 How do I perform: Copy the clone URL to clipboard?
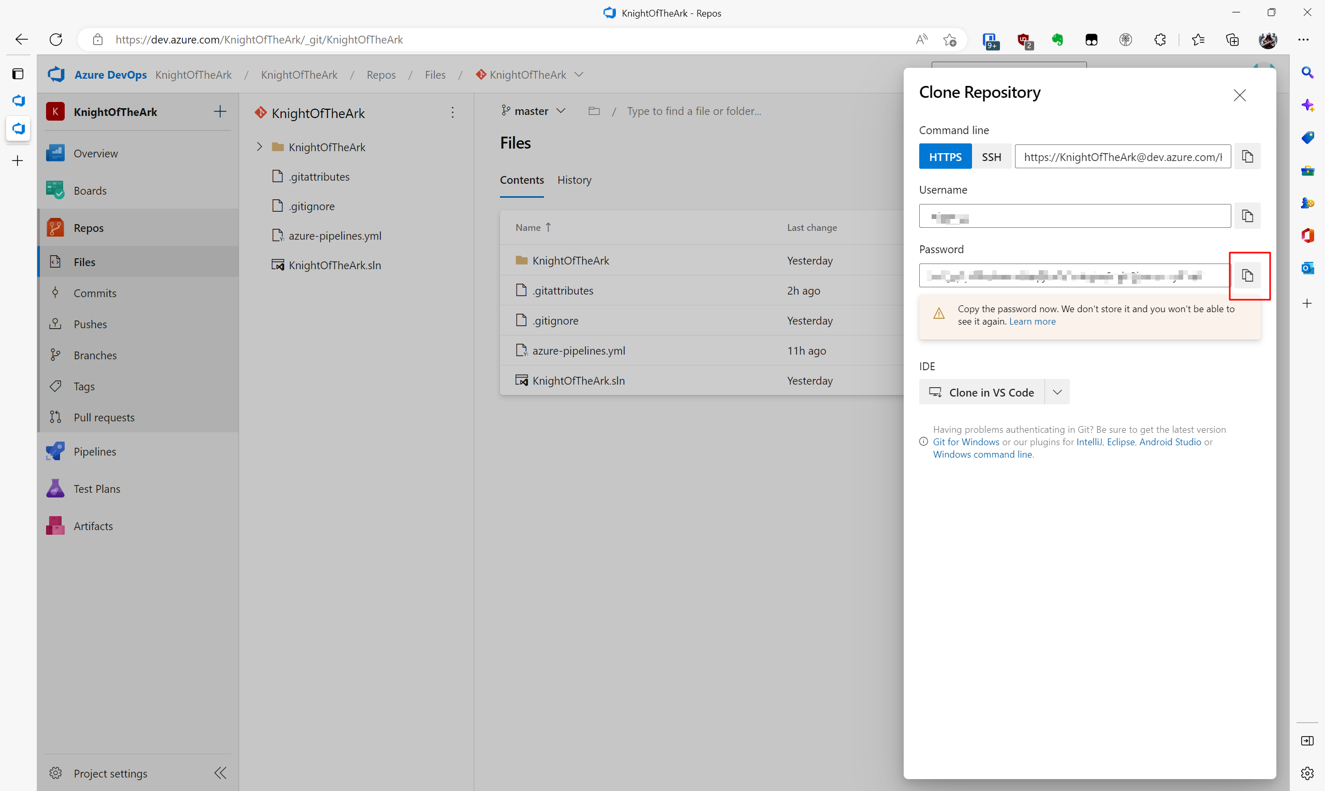(x=1247, y=157)
